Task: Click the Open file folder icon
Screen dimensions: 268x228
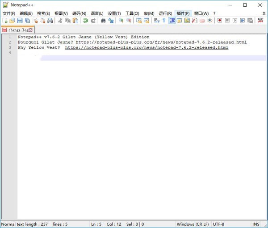Action: [12, 21]
